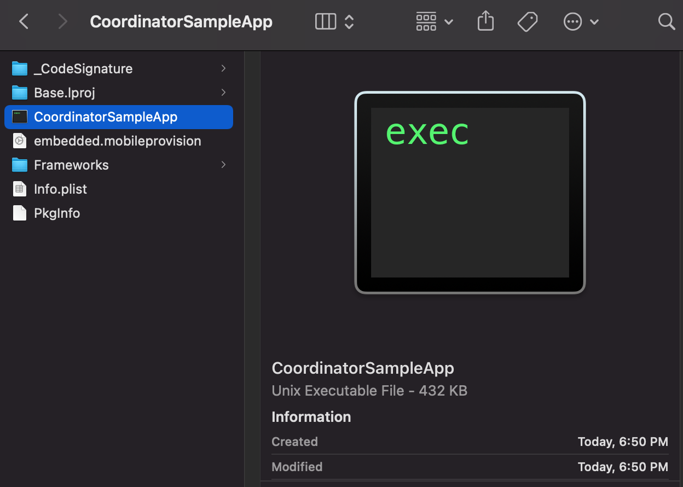Image resolution: width=683 pixels, height=487 pixels.
Task: Click the embedded.mobileprovision file icon
Action: [x=20, y=141]
